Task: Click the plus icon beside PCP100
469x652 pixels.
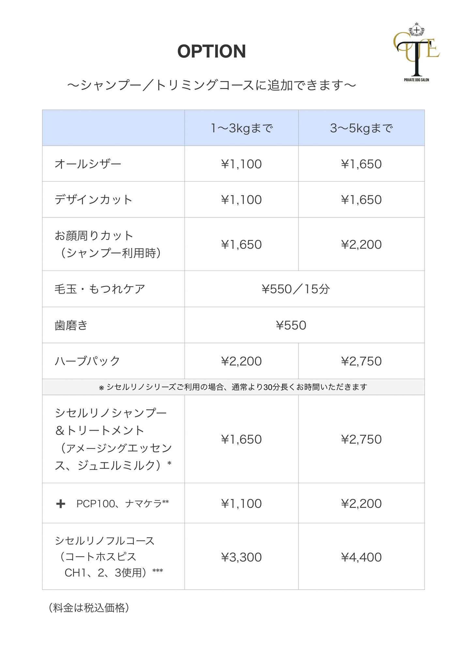Action: (61, 504)
